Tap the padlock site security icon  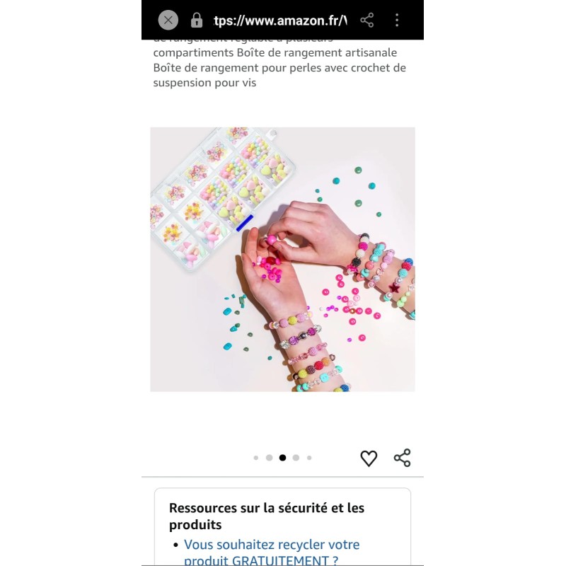197,21
